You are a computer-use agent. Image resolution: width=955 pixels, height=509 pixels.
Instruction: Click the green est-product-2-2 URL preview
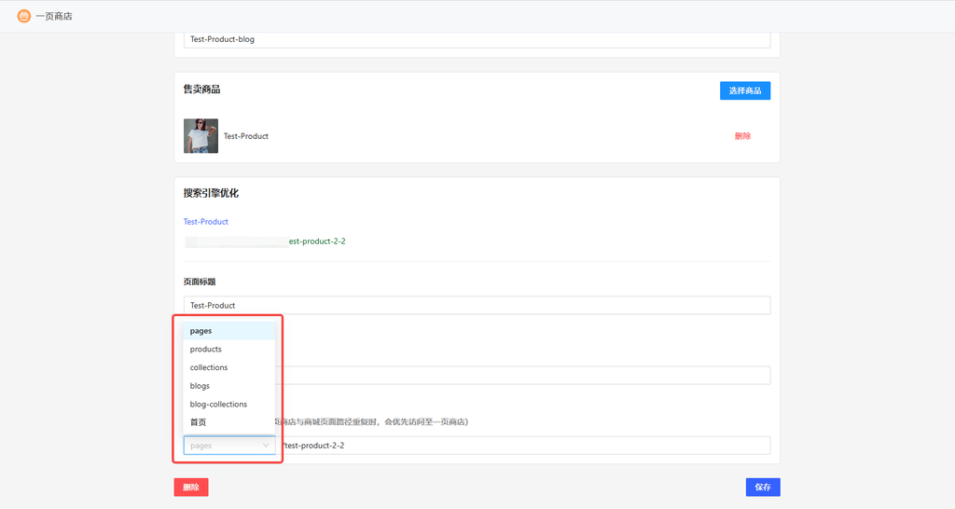[317, 241]
